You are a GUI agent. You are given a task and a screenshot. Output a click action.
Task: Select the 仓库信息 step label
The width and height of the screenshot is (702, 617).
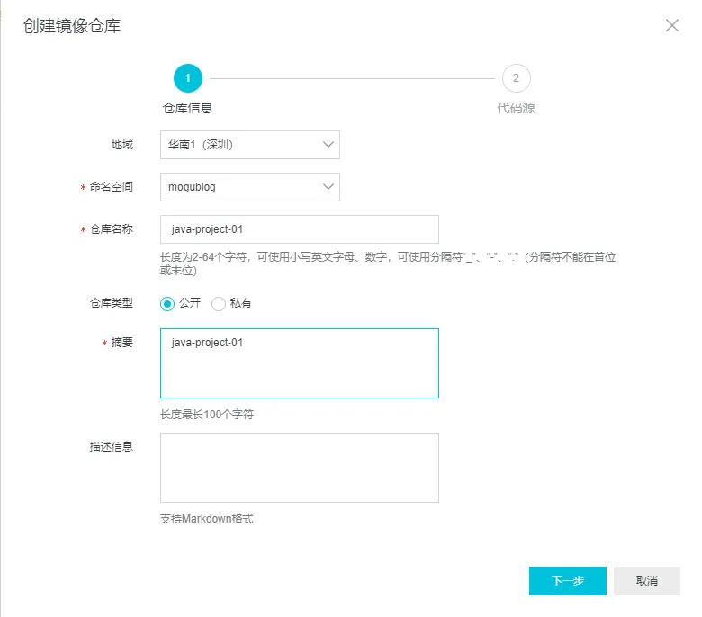pyautogui.click(x=187, y=108)
